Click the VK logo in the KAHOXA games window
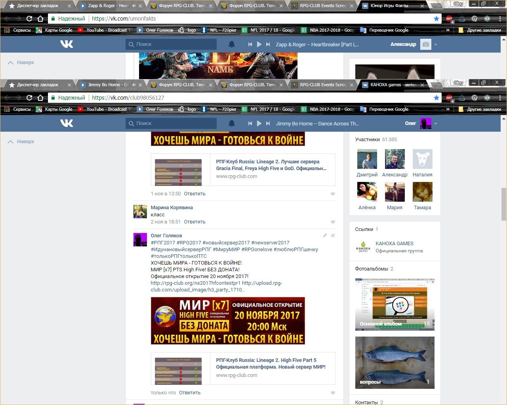The width and height of the screenshot is (507, 405). [x=67, y=123]
